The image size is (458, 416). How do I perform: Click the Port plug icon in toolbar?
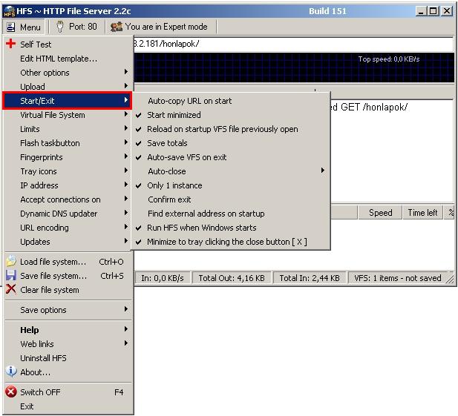tap(60, 27)
